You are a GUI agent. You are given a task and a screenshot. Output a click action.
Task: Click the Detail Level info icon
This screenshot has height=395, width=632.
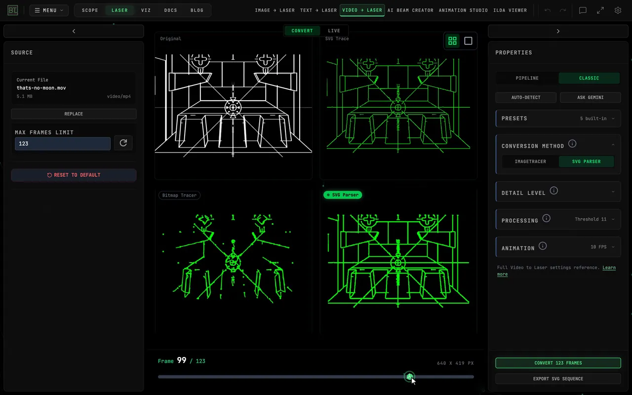click(x=554, y=191)
